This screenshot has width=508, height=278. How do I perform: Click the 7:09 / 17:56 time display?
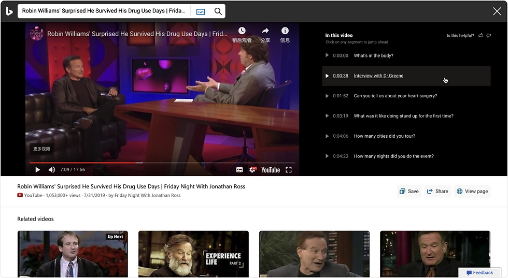[73, 170]
